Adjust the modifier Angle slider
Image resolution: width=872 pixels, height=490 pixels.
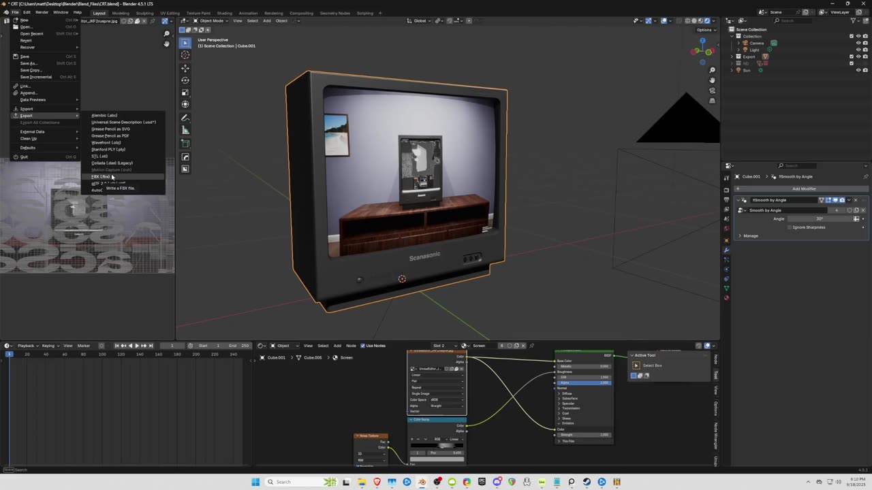(820, 218)
